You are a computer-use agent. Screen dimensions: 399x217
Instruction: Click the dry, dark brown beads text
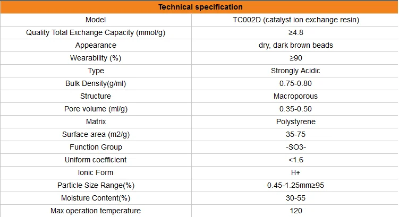point(296,45)
